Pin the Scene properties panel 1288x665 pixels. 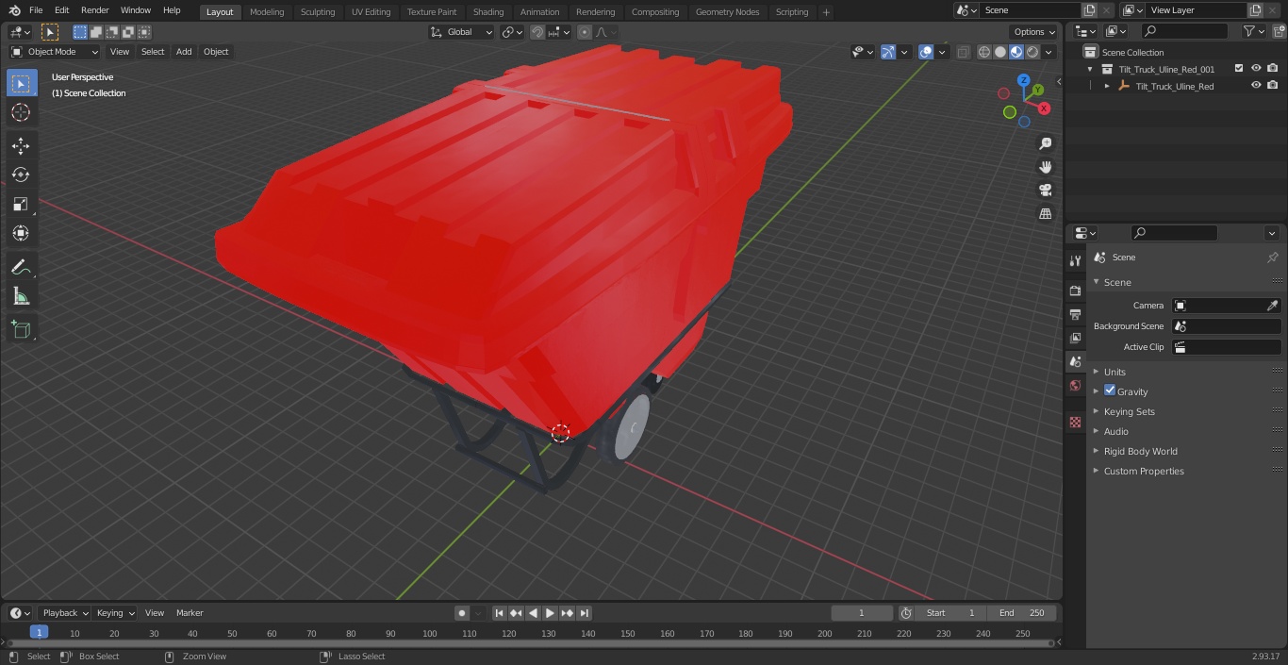1272,258
